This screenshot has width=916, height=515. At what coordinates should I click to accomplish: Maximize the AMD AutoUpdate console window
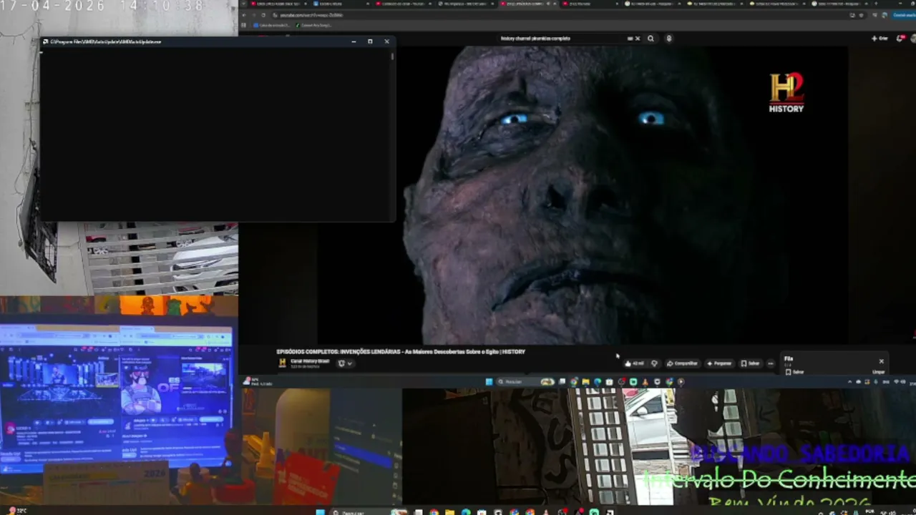[370, 41]
